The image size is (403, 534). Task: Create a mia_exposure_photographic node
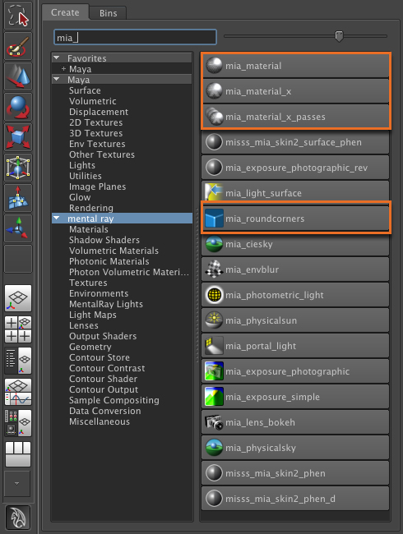click(x=295, y=371)
